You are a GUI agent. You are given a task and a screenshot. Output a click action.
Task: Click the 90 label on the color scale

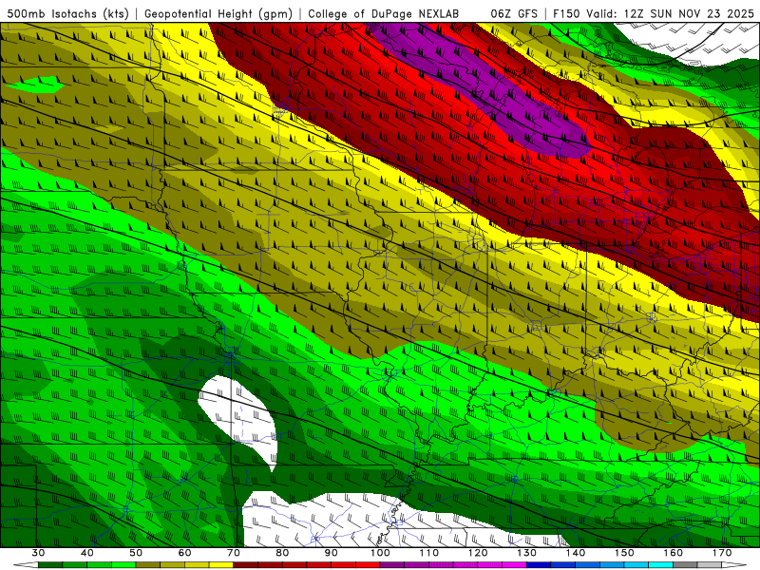(x=332, y=553)
